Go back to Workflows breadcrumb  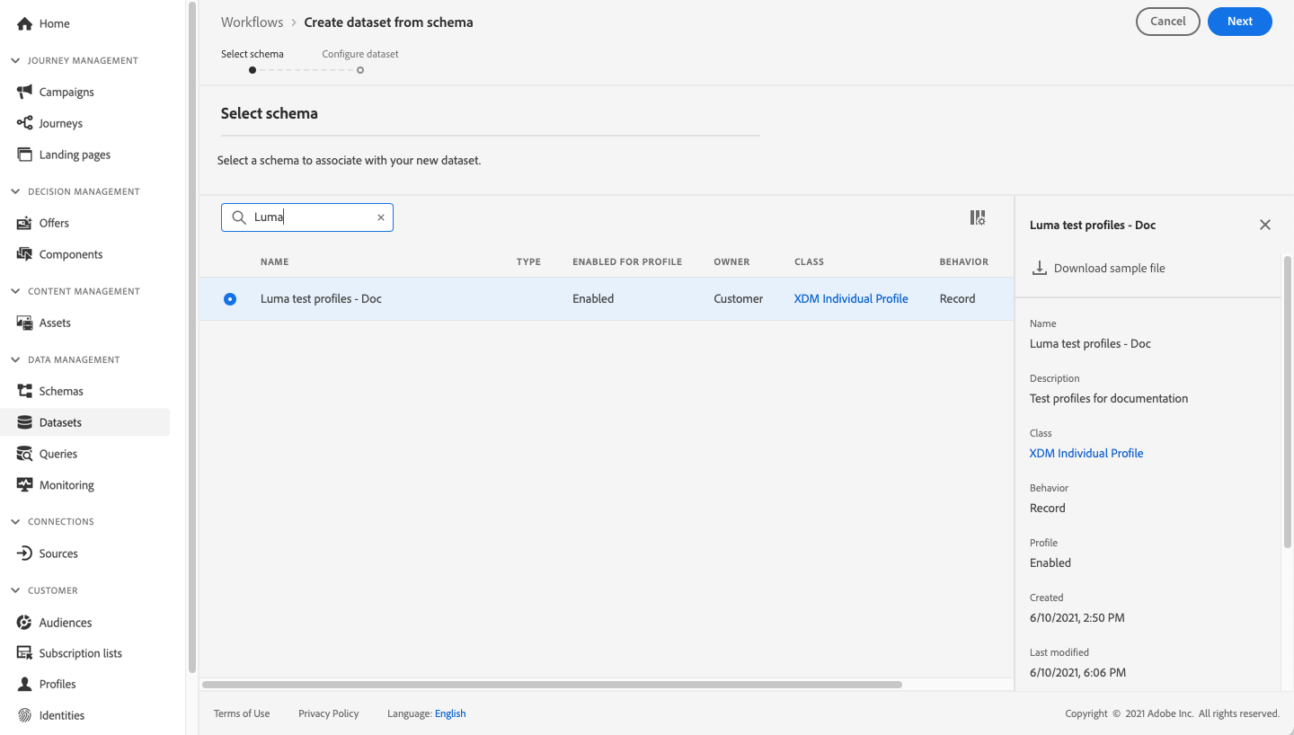[x=252, y=22]
